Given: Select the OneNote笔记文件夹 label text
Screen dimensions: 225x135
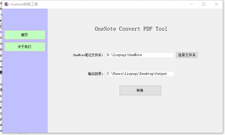Looking at the screenshot, I should coord(88,55).
